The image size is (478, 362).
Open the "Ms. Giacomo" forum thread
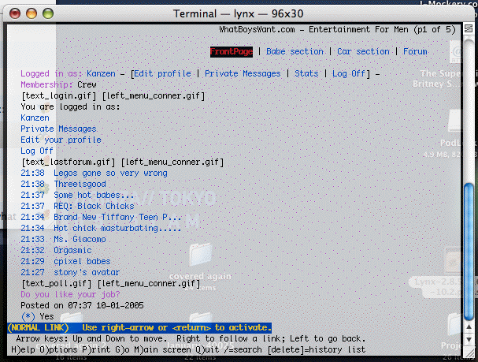pyautogui.click(x=80, y=239)
